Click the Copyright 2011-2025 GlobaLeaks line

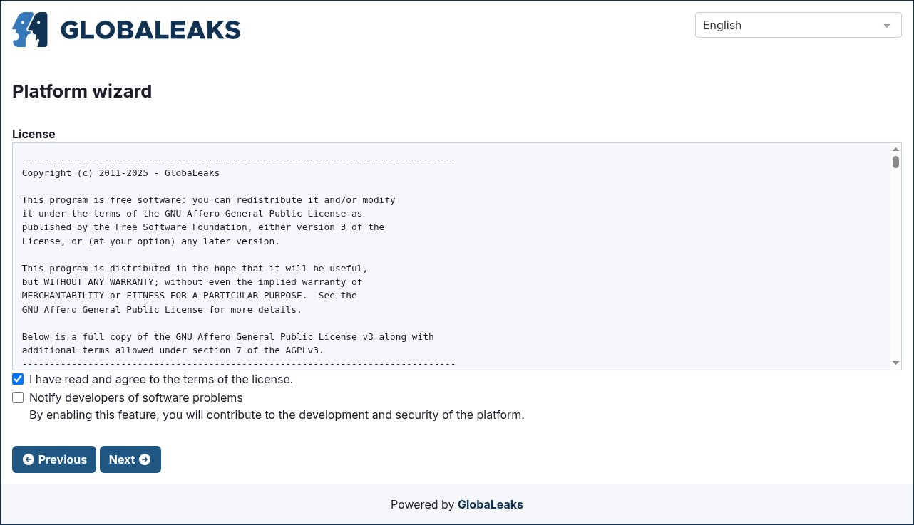tap(120, 172)
